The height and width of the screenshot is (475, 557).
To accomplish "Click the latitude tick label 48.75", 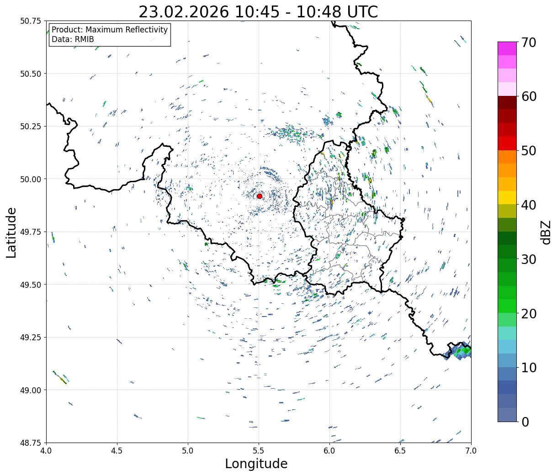I will [x=31, y=443].
